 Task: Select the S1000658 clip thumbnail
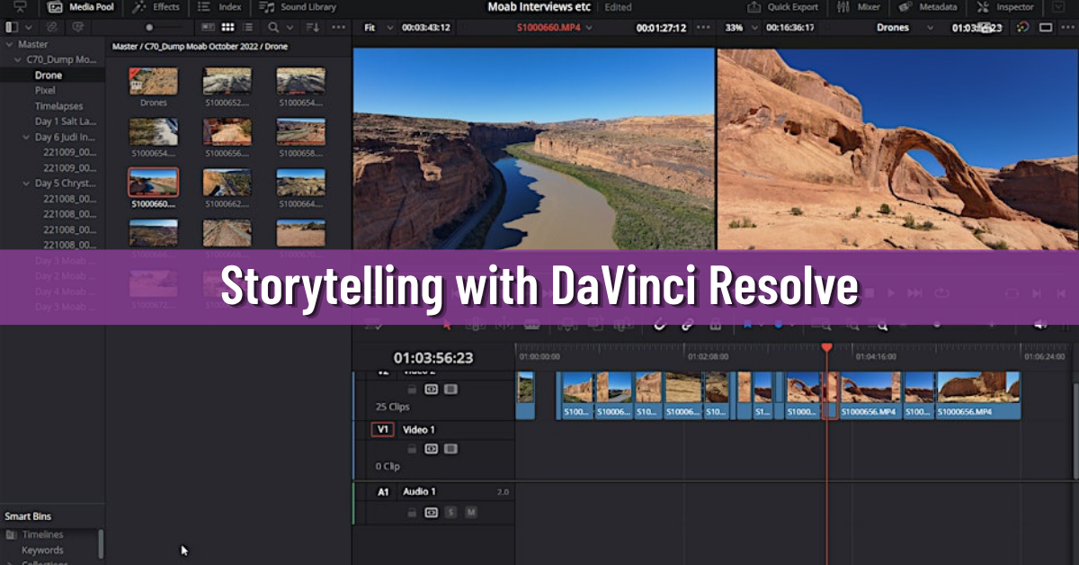pos(300,131)
